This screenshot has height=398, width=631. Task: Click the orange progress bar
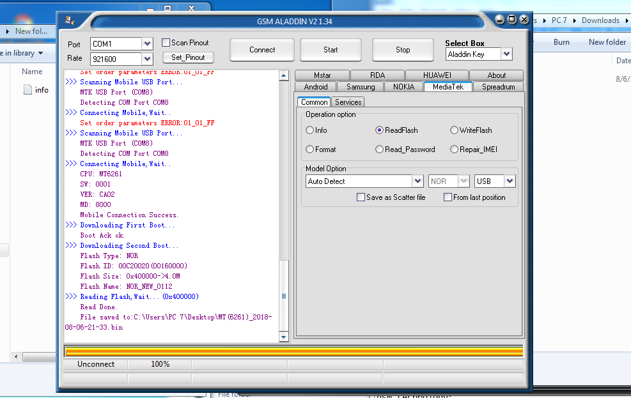pos(294,351)
